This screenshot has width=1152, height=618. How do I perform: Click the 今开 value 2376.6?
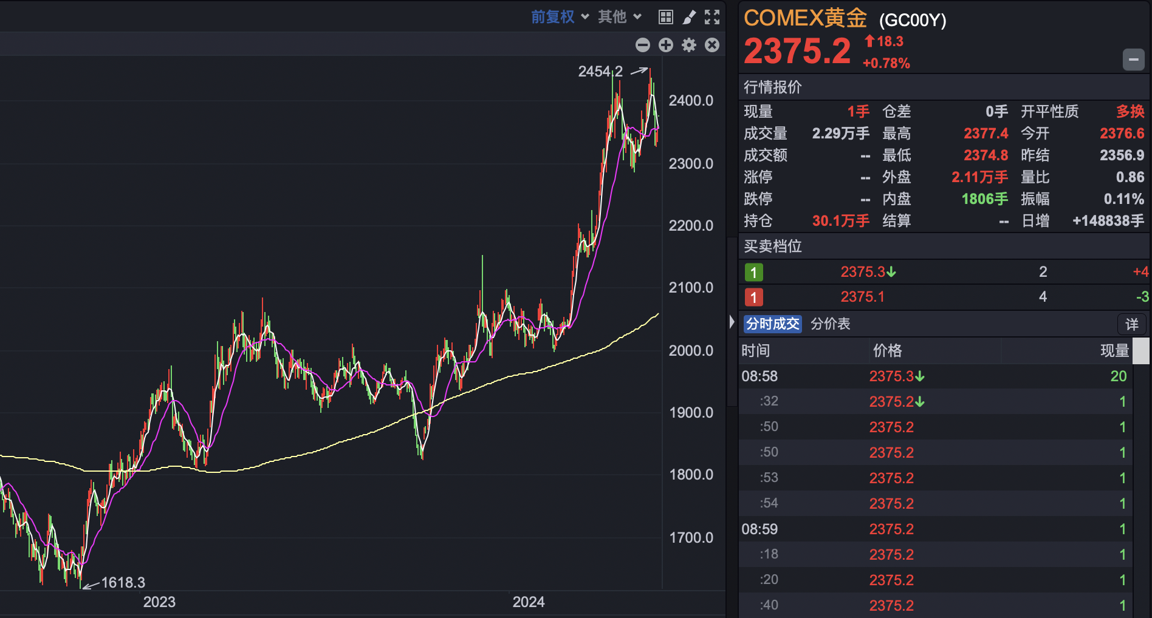1122,134
